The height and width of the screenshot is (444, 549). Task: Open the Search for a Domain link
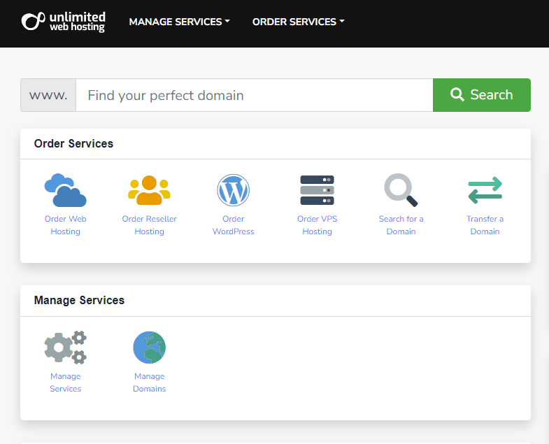point(401,225)
